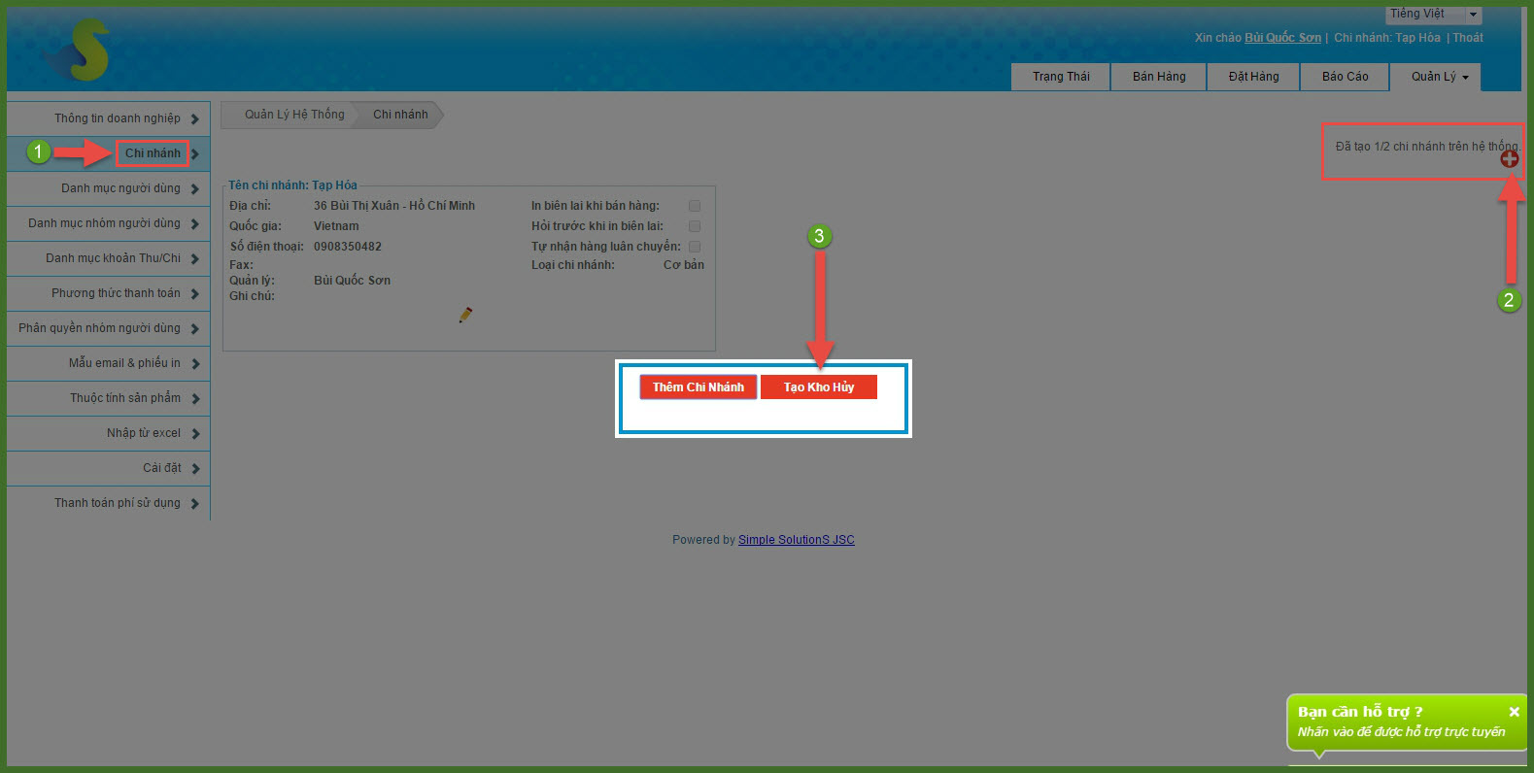Switch to the Bán Hàng tab
Viewport: 1534px width, 773px height.
coord(1158,77)
